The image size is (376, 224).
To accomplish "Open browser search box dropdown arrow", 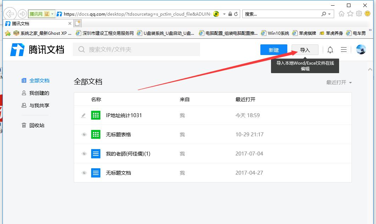I will point(330,14).
